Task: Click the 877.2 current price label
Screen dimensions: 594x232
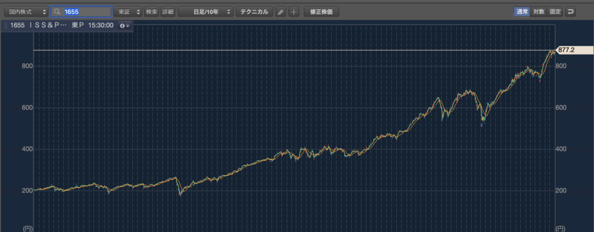Action: (574, 50)
